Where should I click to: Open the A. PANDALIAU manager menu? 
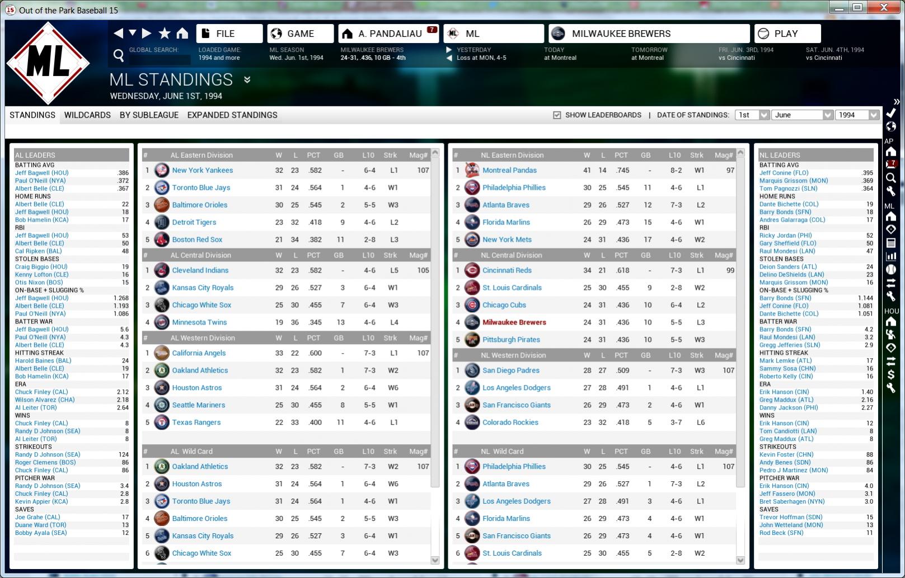pyautogui.click(x=389, y=34)
